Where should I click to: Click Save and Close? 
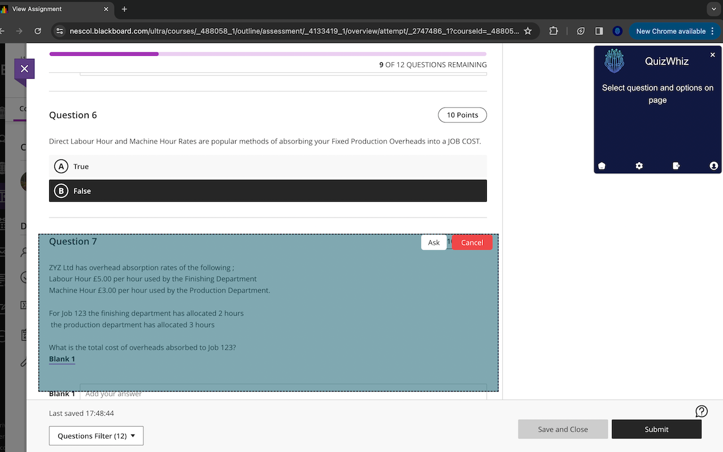pyautogui.click(x=563, y=429)
